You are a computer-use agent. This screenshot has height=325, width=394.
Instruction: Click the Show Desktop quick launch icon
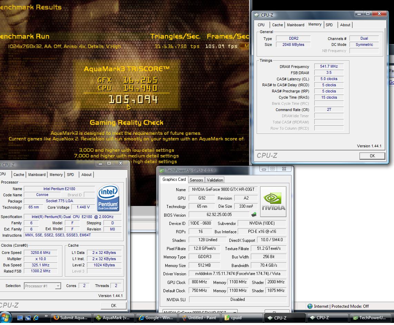(20, 318)
